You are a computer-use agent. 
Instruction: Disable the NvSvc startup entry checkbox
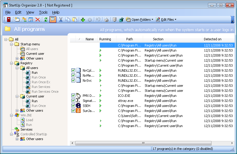point(73,80)
